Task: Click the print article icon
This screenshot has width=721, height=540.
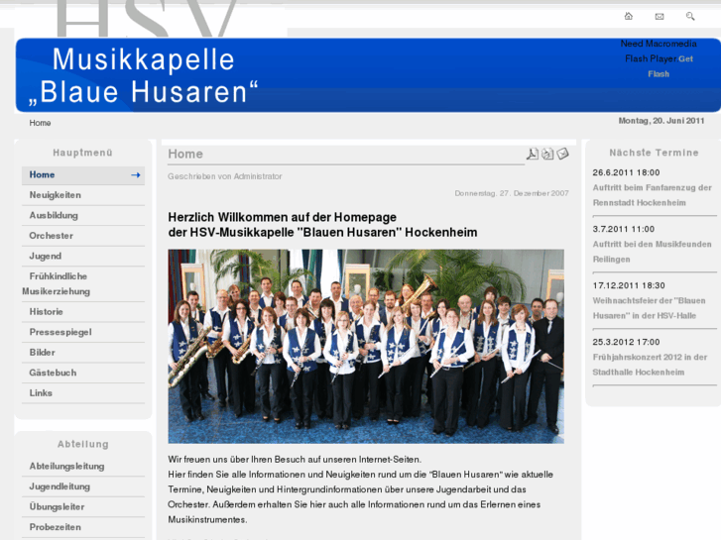Action: tap(547, 154)
